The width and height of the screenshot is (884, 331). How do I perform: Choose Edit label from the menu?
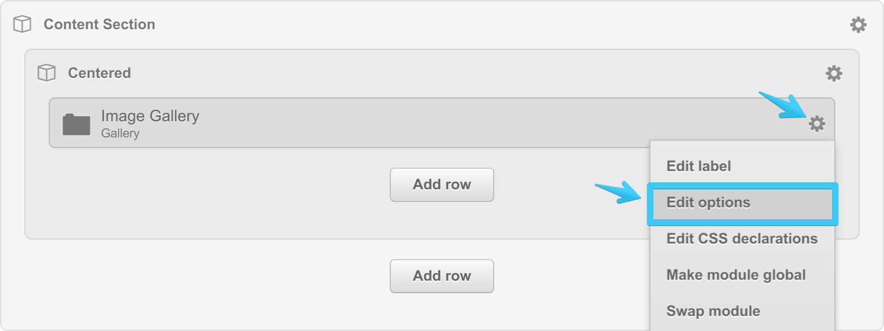[x=698, y=166]
